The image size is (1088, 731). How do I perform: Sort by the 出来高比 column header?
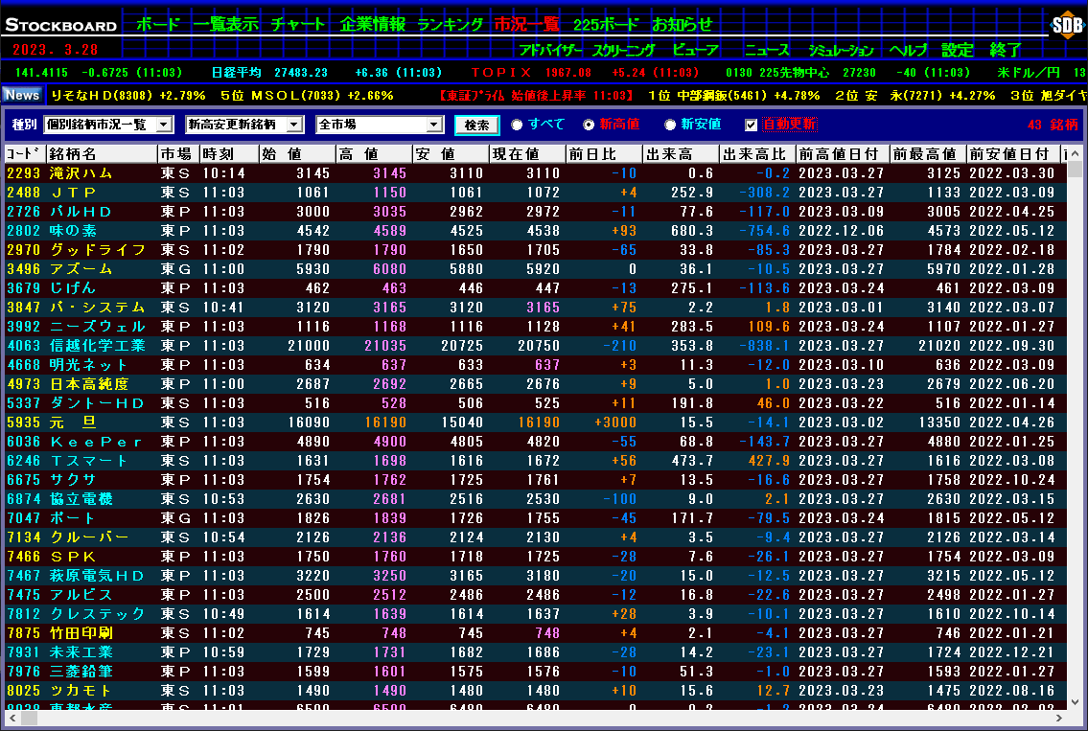click(x=757, y=154)
